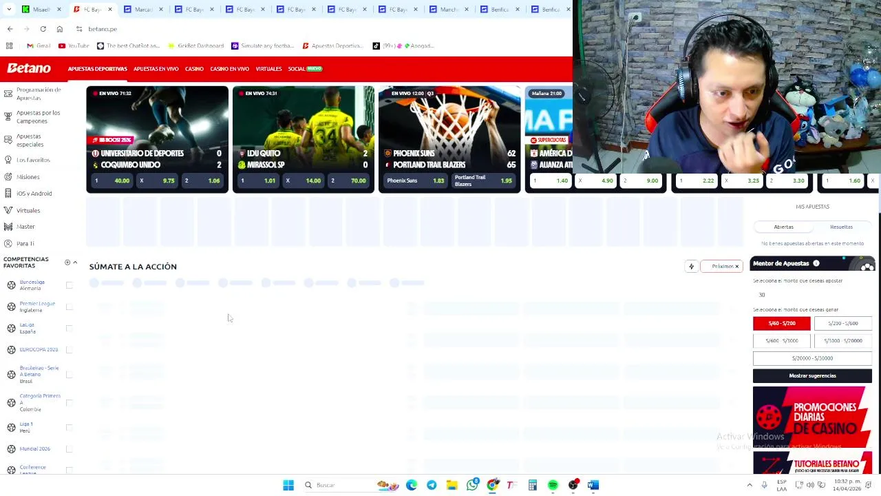Collapse the Competencias Favoritas section
This screenshot has width=881, height=496.
tap(75, 262)
